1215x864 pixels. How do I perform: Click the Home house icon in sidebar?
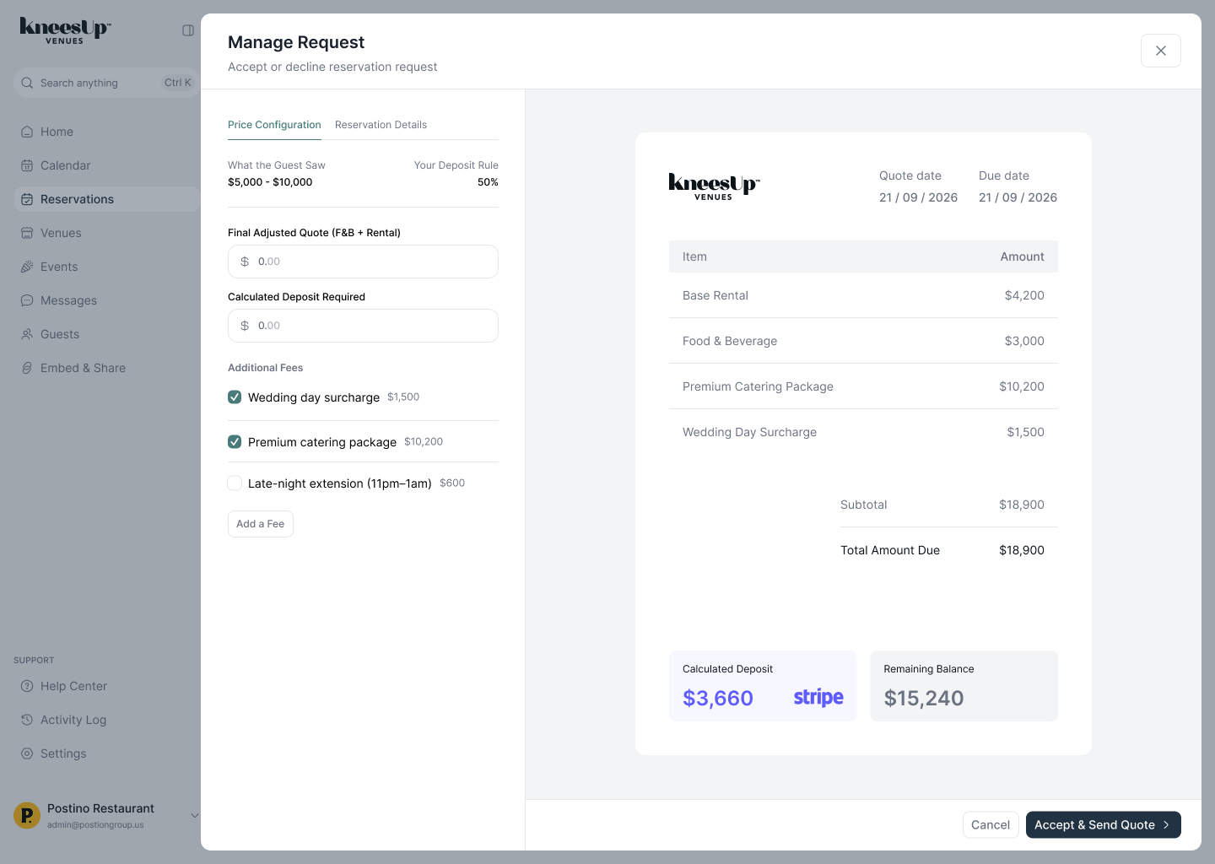[27, 132]
